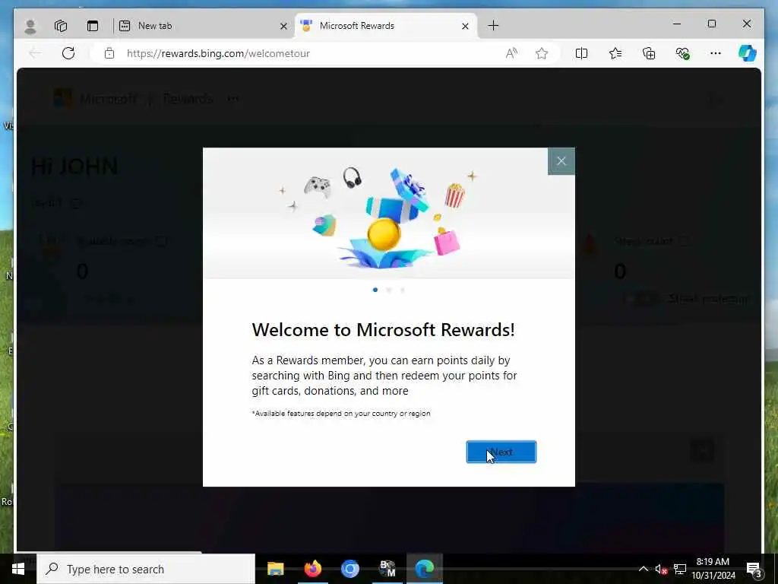Open split screen icon

tap(581, 53)
